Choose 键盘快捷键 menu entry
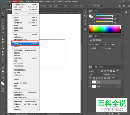The image size is (130, 115). click(25, 102)
